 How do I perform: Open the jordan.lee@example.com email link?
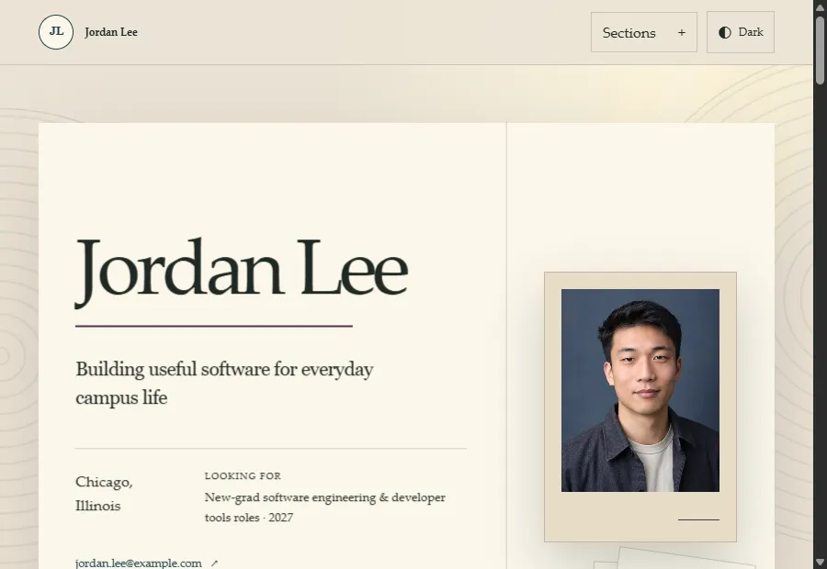139,563
